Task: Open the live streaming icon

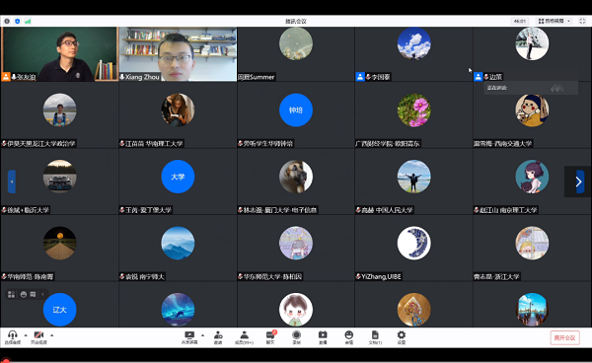Action: pyautogui.click(x=323, y=337)
